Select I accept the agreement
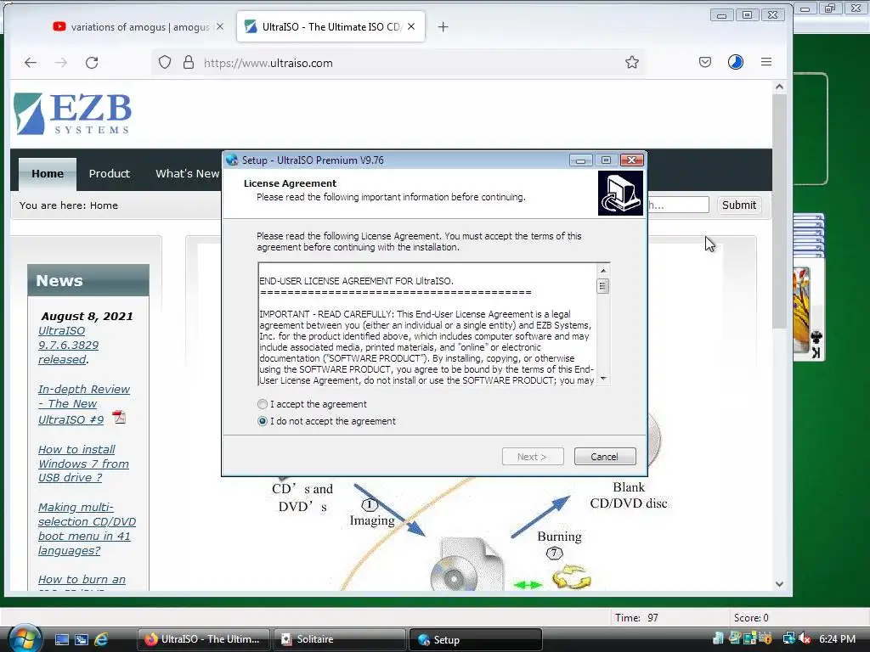This screenshot has width=870, height=652. pyautogui.click(x=263, y=404)
